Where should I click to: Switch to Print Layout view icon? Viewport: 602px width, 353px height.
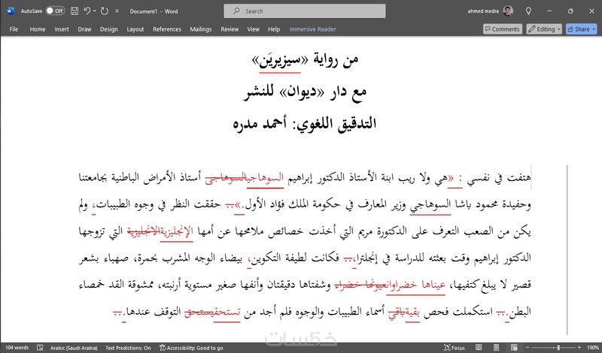[496, 348]
